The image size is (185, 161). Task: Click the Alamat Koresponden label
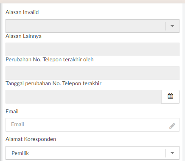click(31, 139)
